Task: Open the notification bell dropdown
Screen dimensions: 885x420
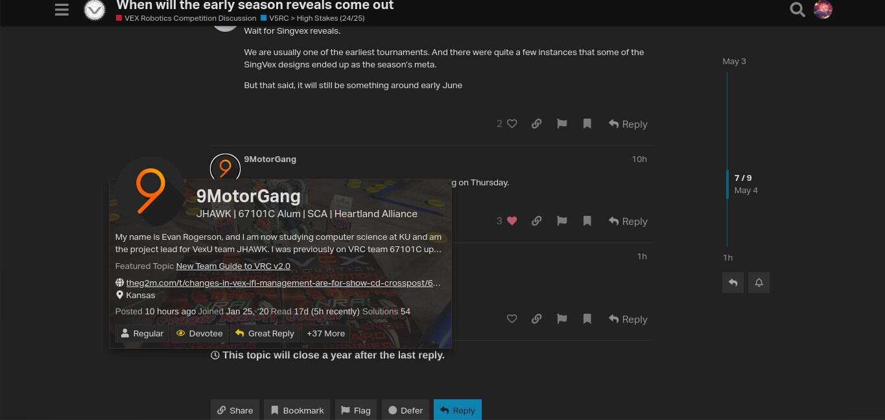Action: pos(759,283)
